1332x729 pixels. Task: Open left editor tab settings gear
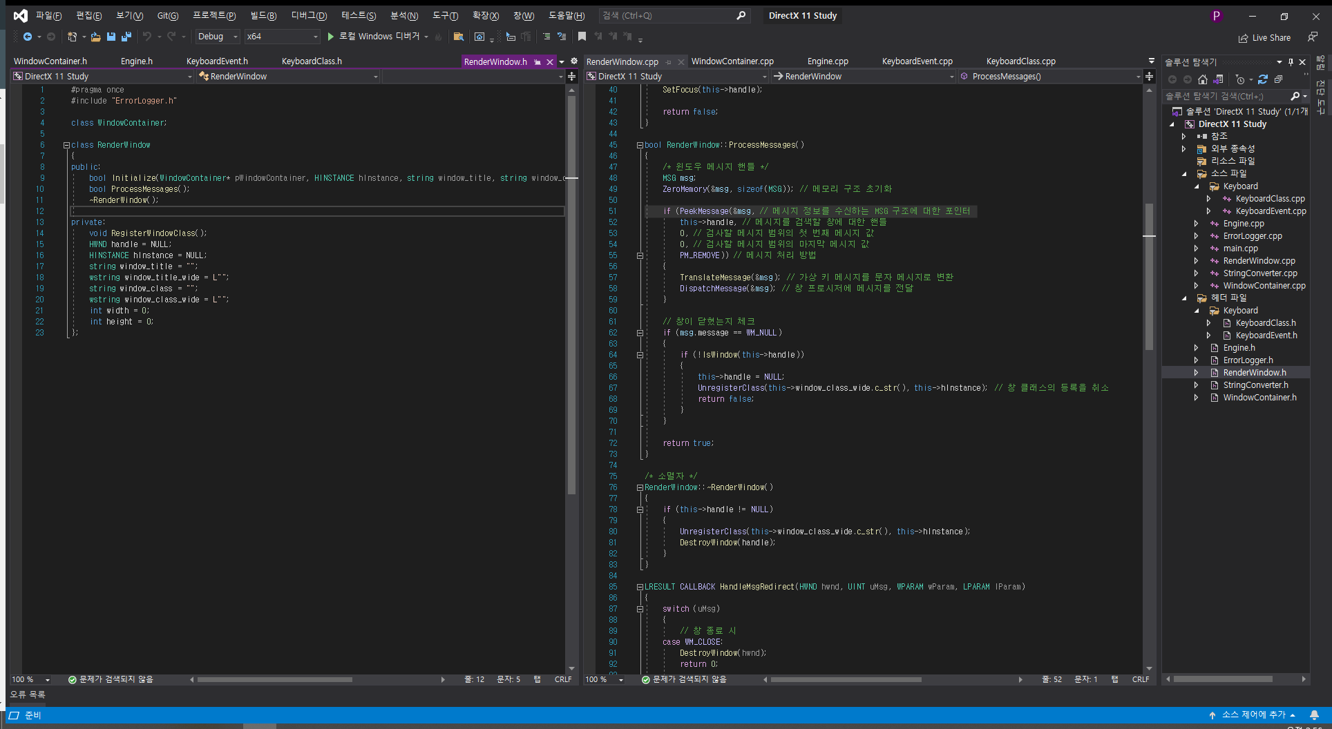point(573,61)
